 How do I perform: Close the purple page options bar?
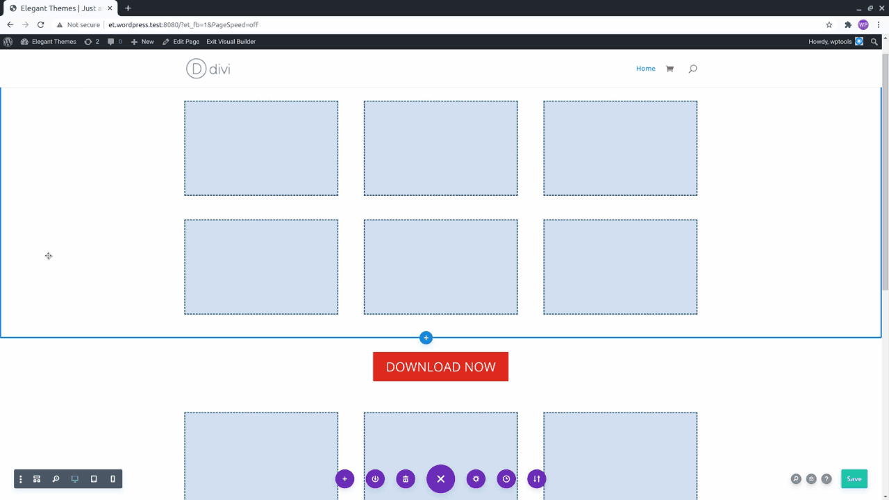pos(440,478)
